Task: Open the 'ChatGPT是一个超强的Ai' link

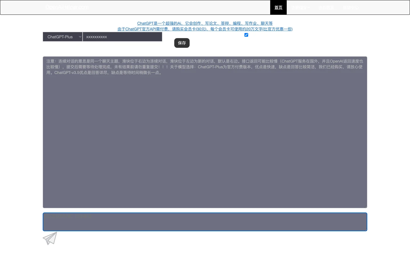Action: (x=205, y=23)
